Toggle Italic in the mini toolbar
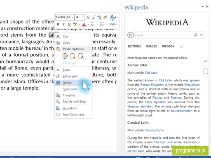Image resolution: width=211 pixels, height=158 pixels. coord(63,24)
